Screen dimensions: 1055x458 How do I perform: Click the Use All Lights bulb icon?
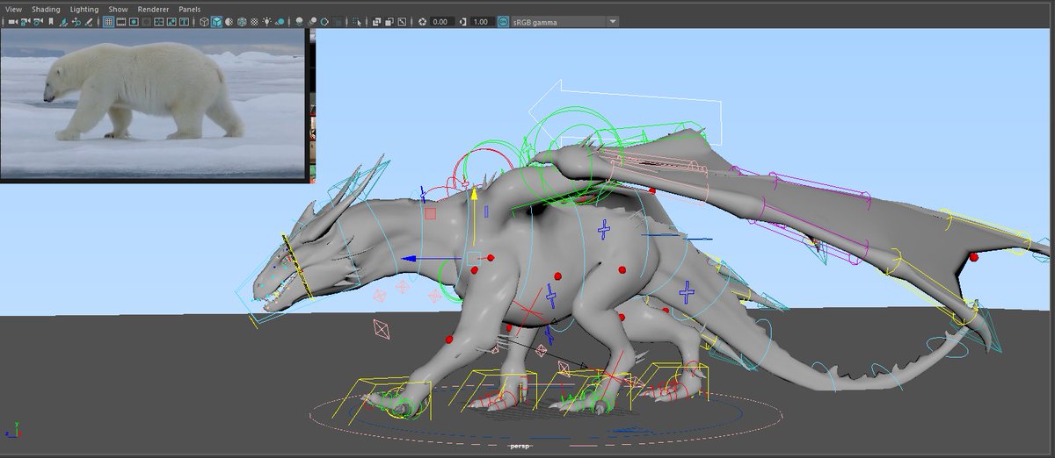[x=267, y=21]
